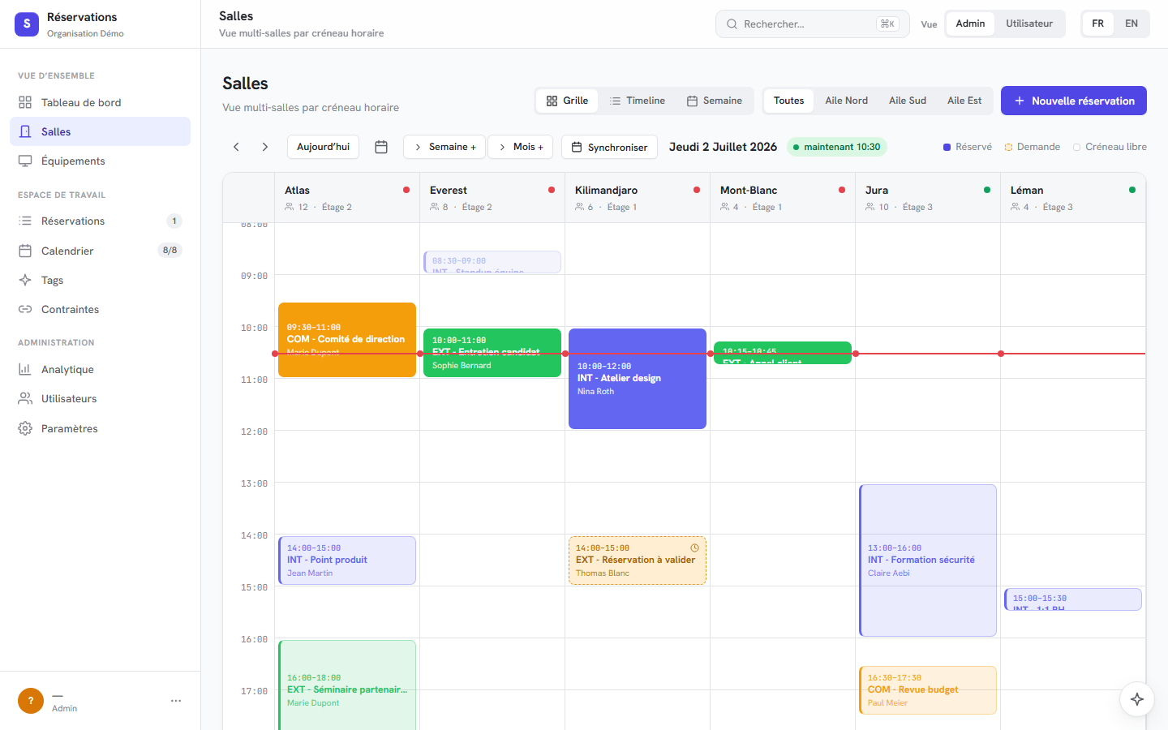Select the Léman room header

coord(1073,198)
